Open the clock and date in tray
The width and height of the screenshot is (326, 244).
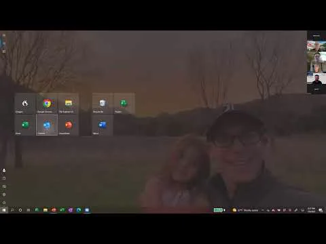click(x=311, y=210)
